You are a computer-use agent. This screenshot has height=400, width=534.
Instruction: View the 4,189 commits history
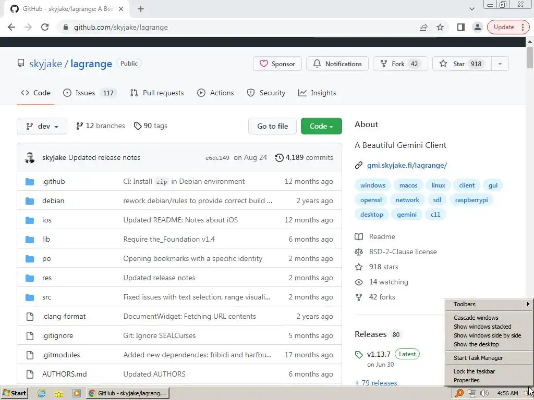click(x=304, y=157)
